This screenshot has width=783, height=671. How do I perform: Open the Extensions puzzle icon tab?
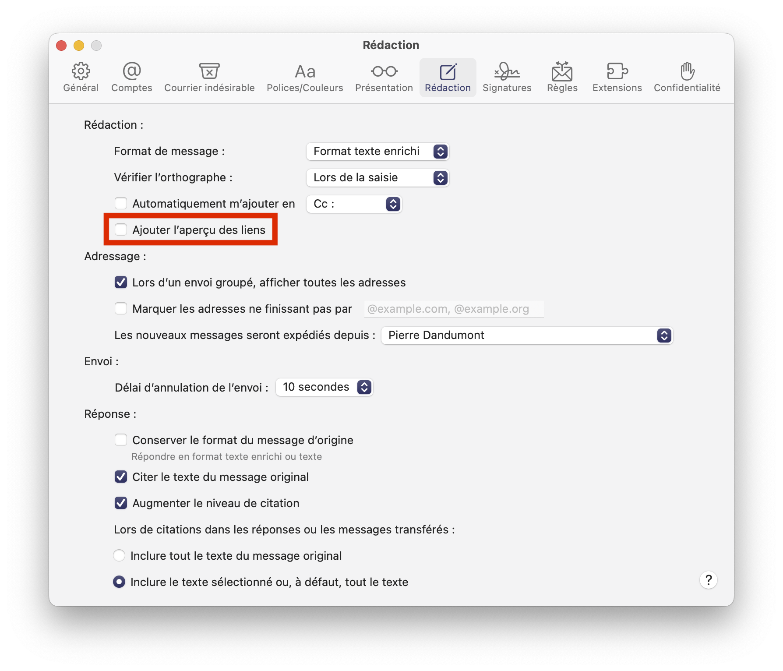(x=617, y=78)
